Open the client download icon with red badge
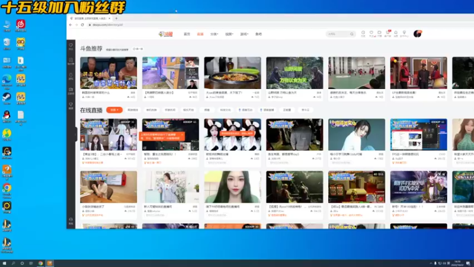474x267 pixels. tap(387, 34)
